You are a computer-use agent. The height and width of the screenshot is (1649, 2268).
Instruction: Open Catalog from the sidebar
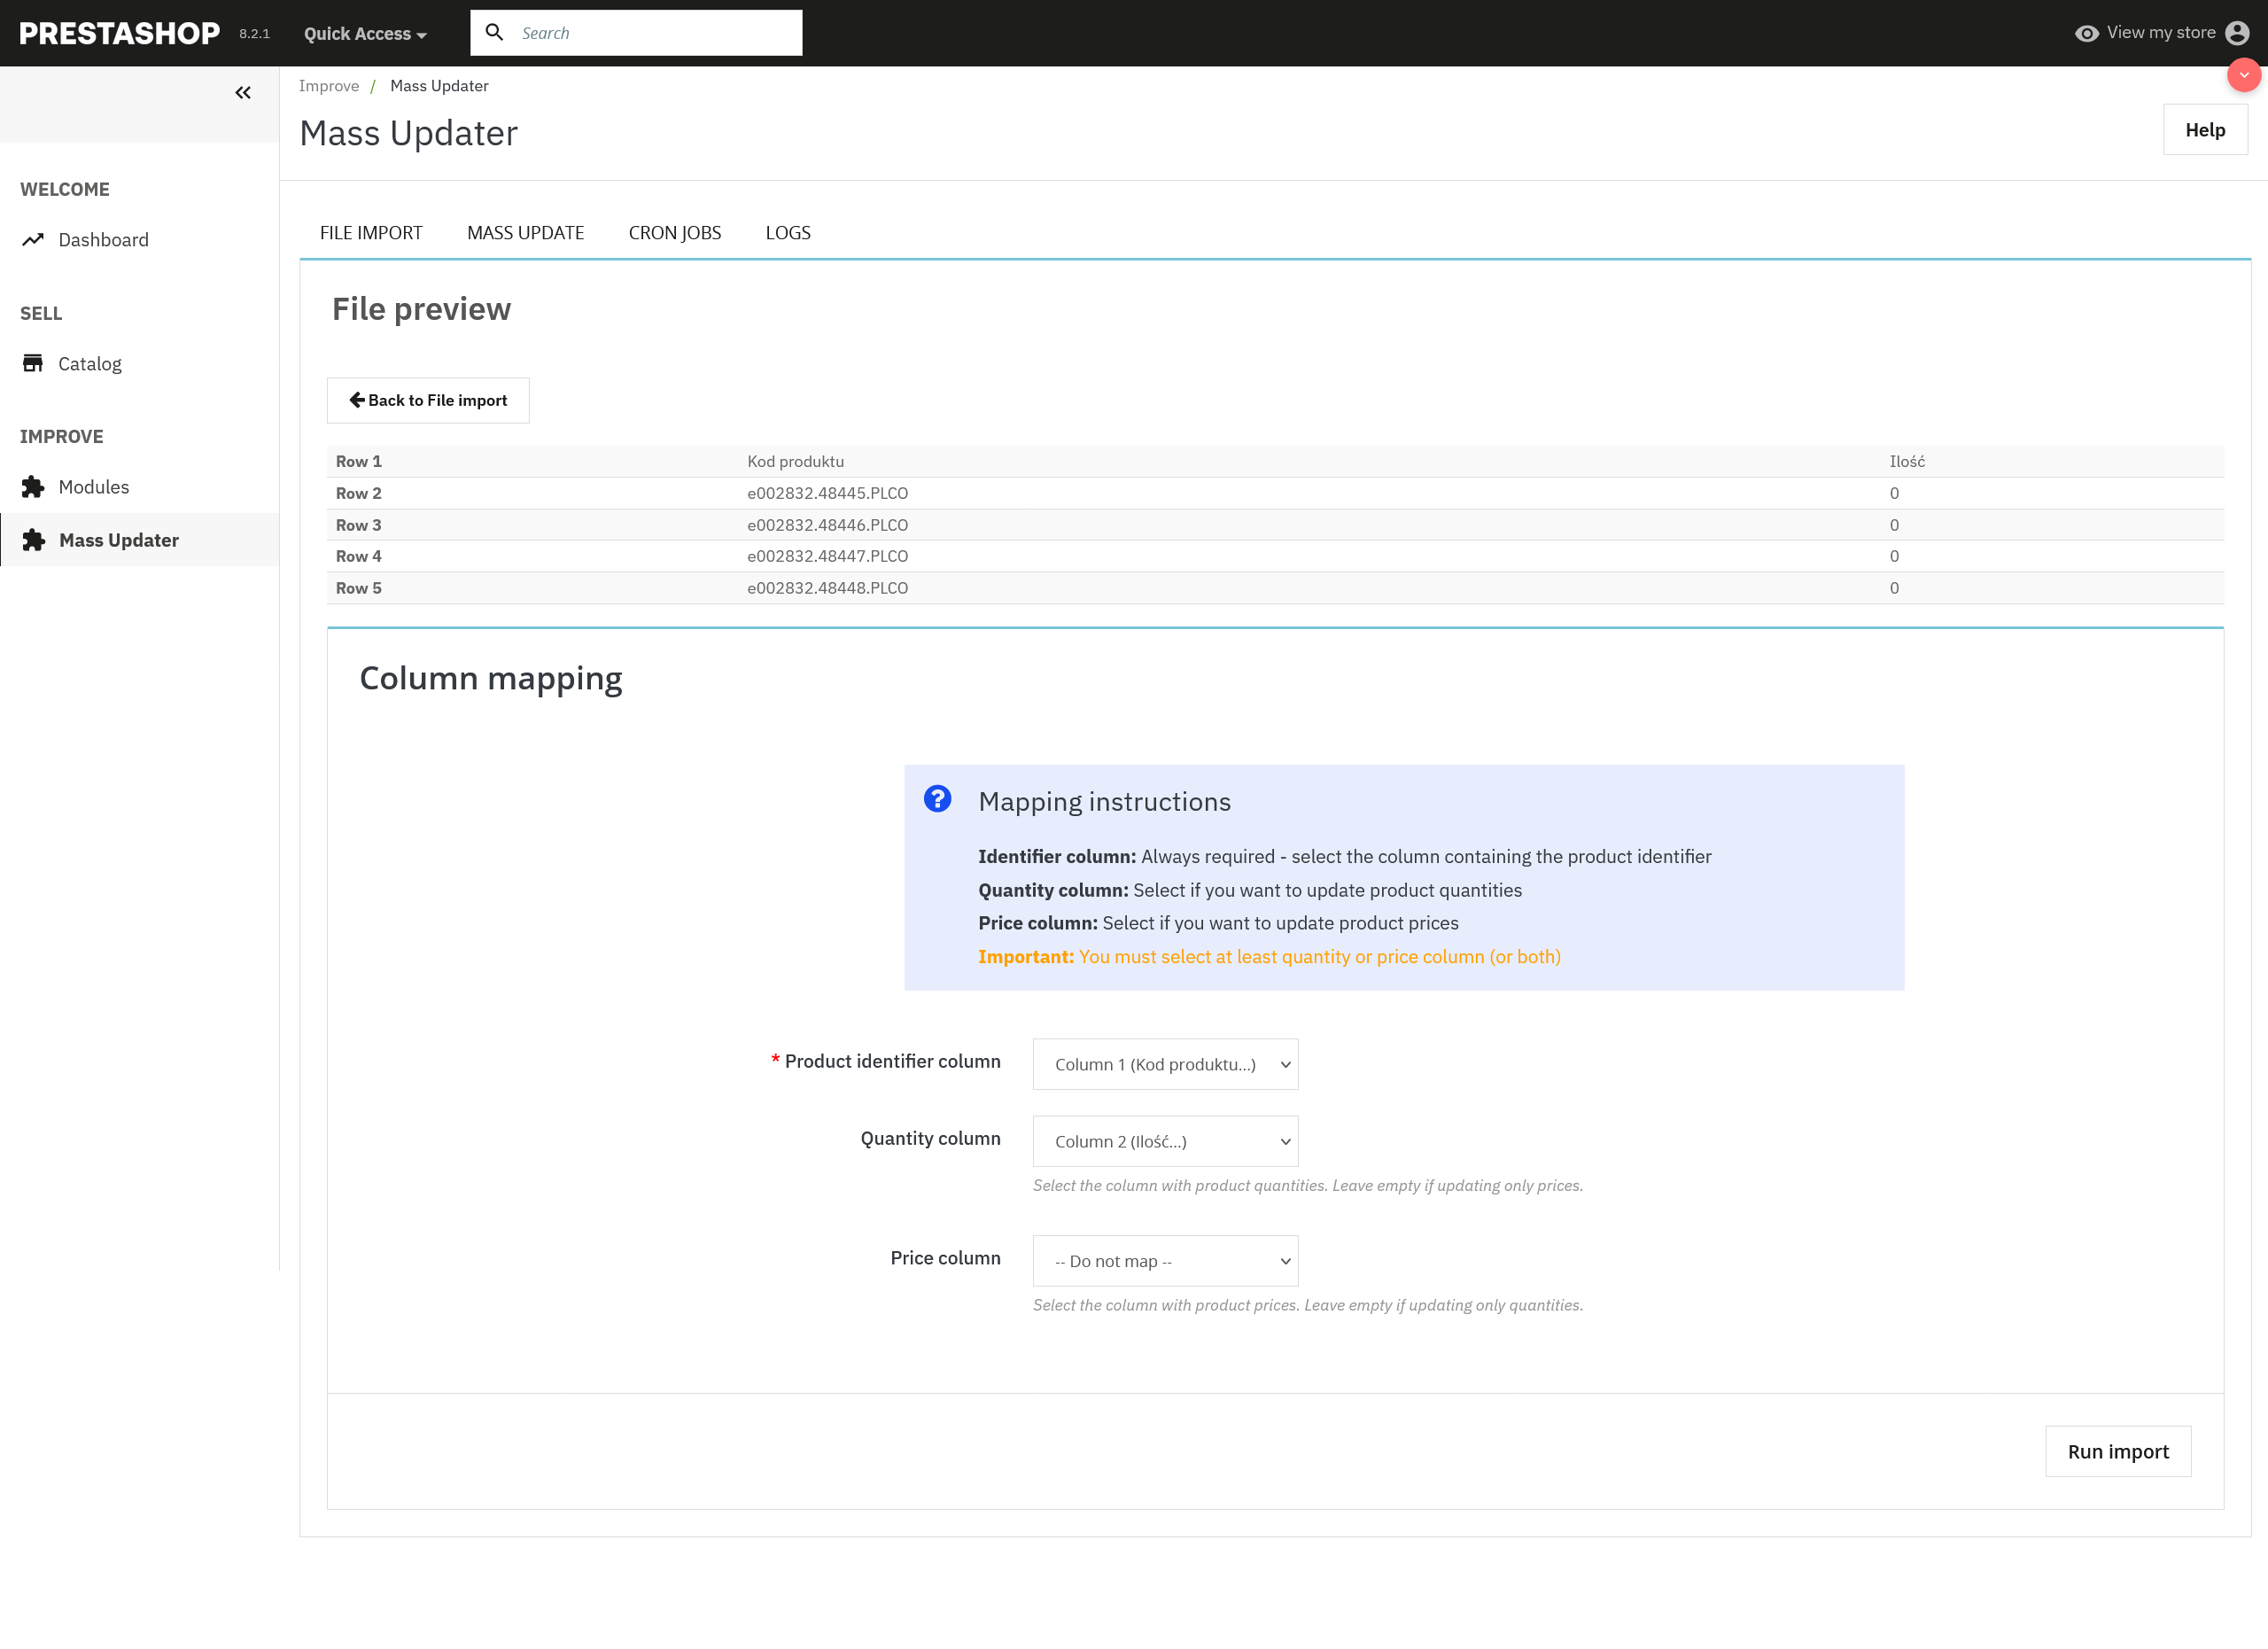click(x=89, y=363)
